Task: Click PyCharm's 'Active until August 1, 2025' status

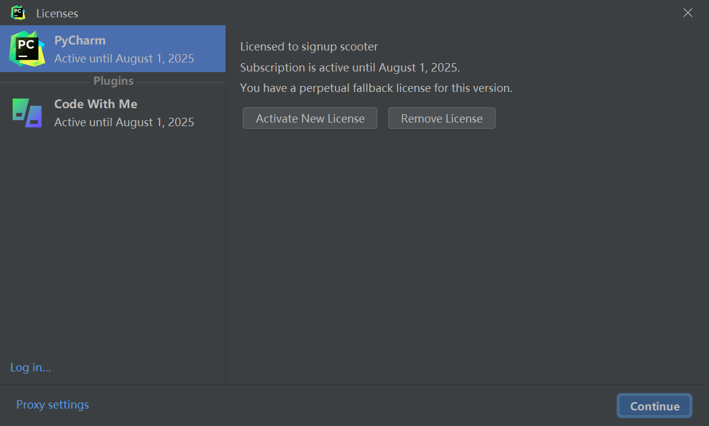Action: tap(124, 59)
